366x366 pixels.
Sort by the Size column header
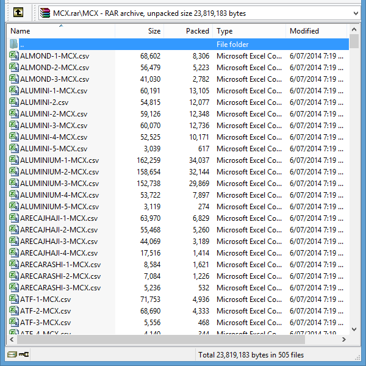click(140, 31)
